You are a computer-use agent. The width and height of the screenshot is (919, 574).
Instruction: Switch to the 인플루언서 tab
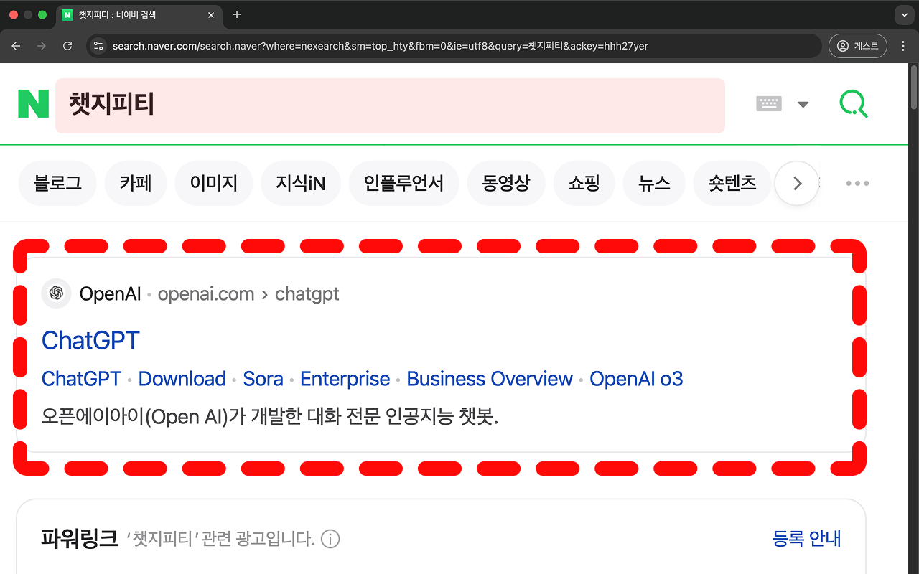(403, 184)
